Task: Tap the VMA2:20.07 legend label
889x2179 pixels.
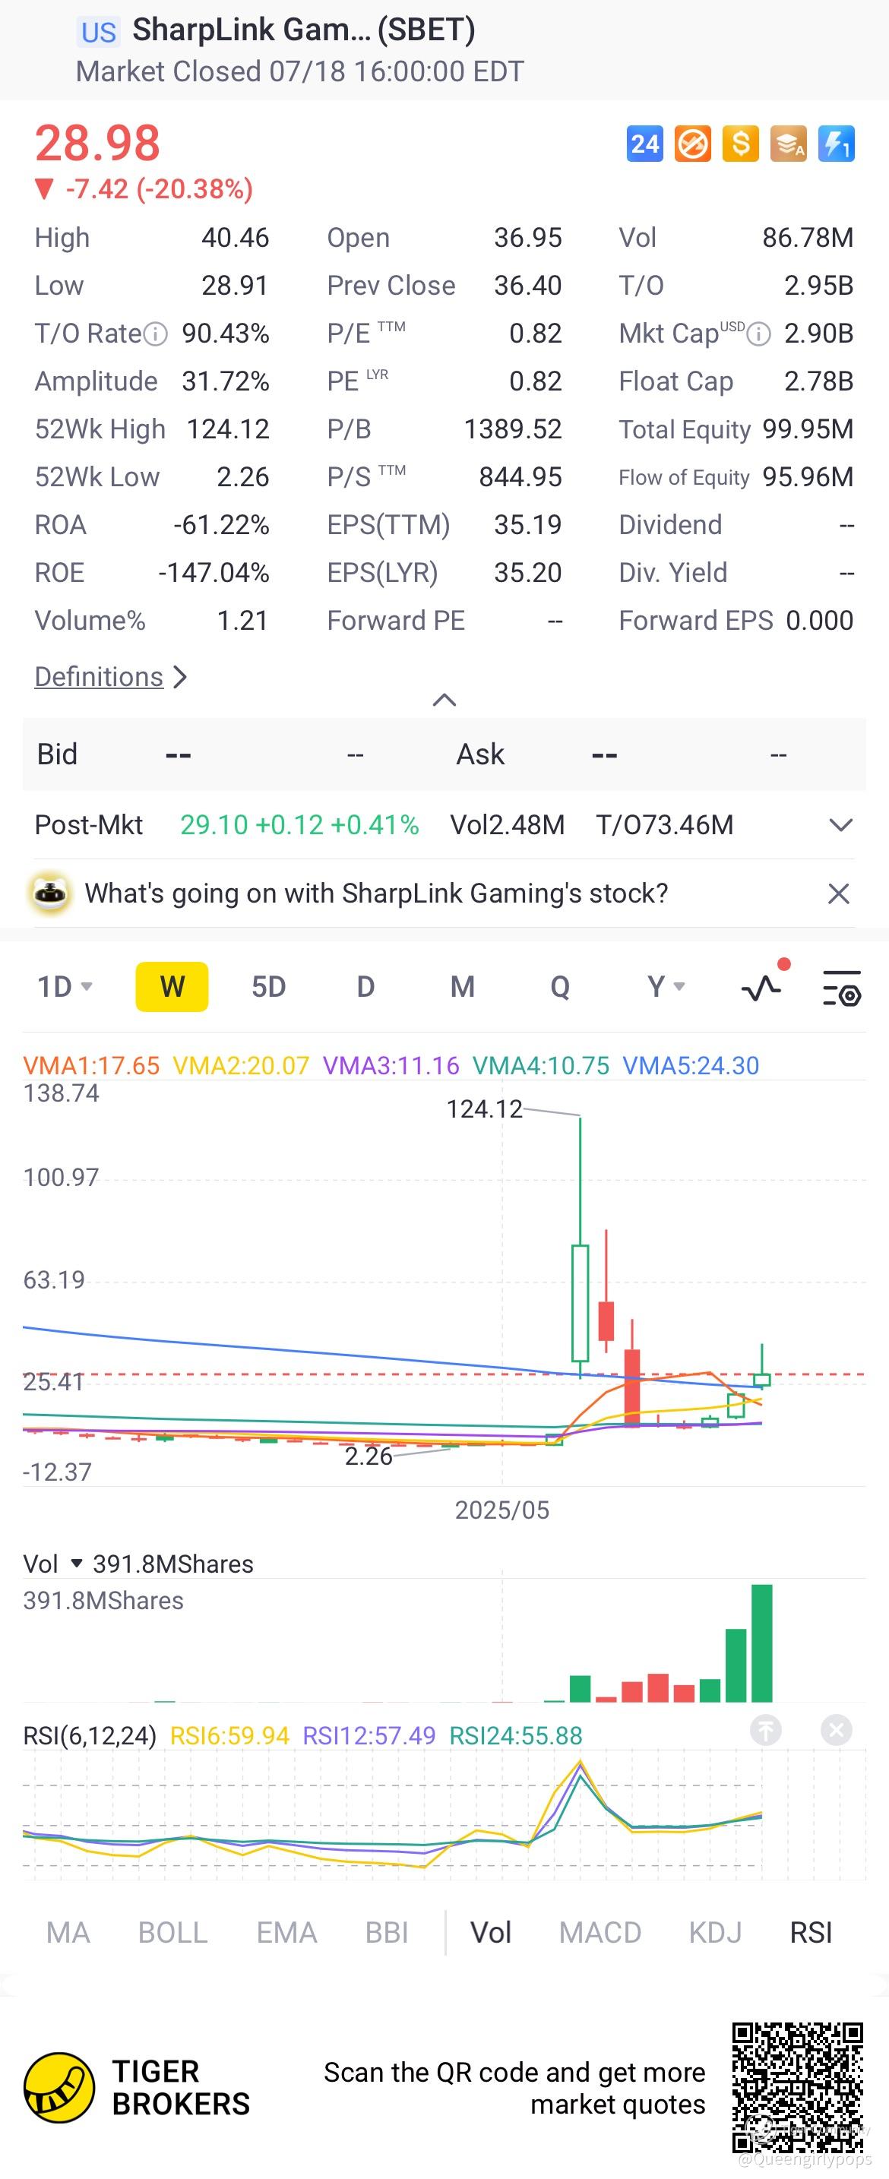Action: pyautogui.click(x=241, y=1066)
